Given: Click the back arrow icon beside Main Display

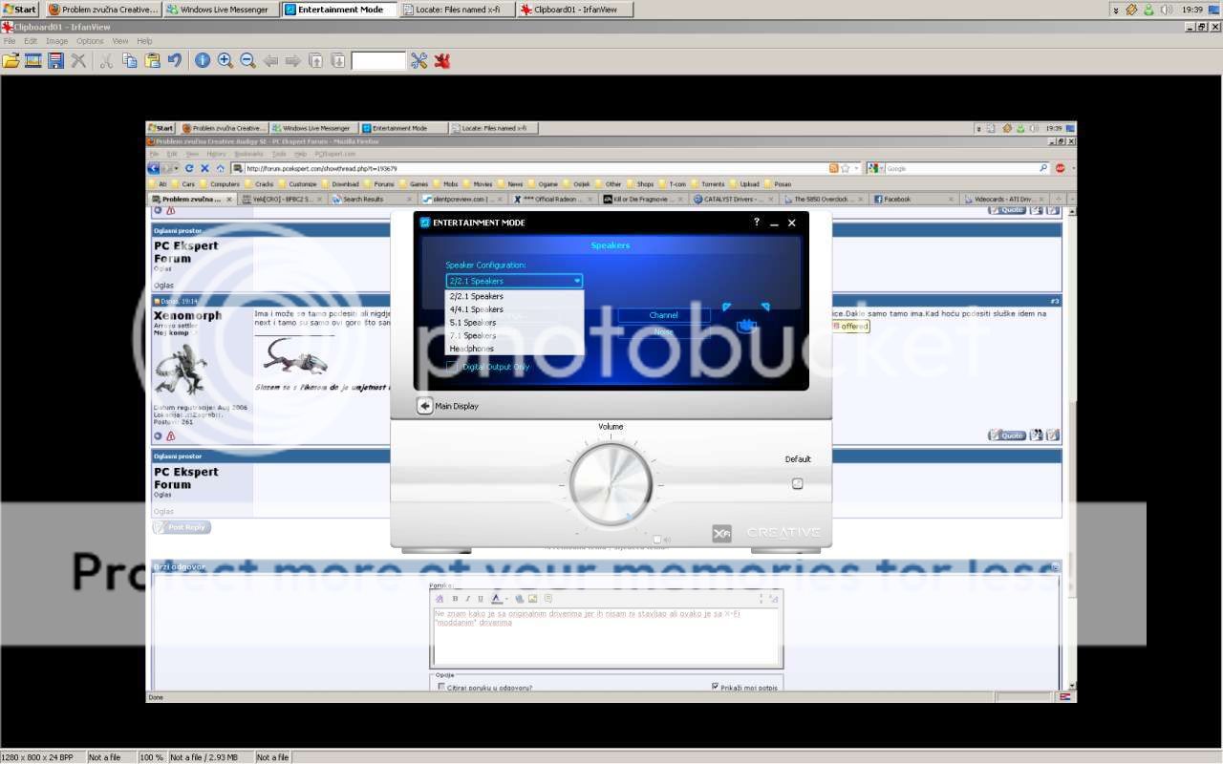Looking at the screenshot, I should point(425,406).
